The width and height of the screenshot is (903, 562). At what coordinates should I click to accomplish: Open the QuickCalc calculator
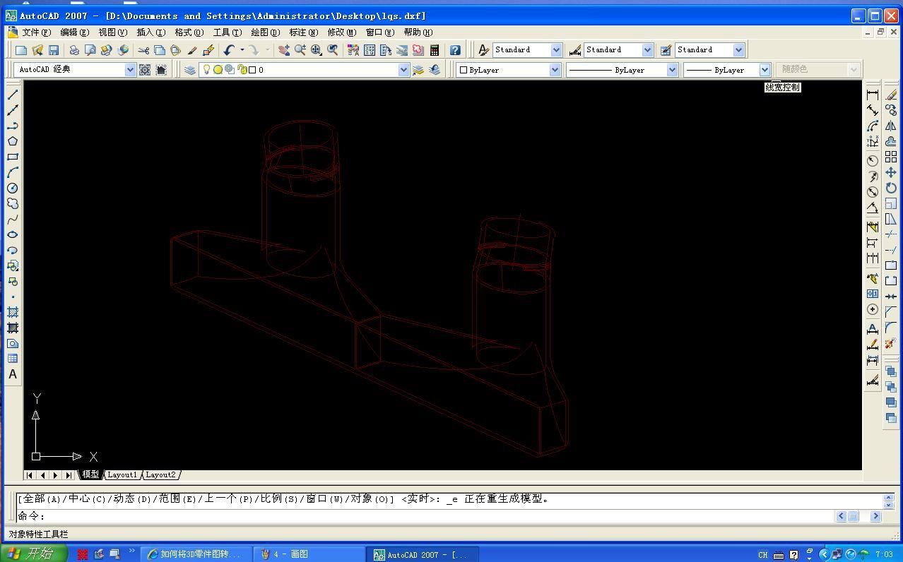tap(435, 50)
